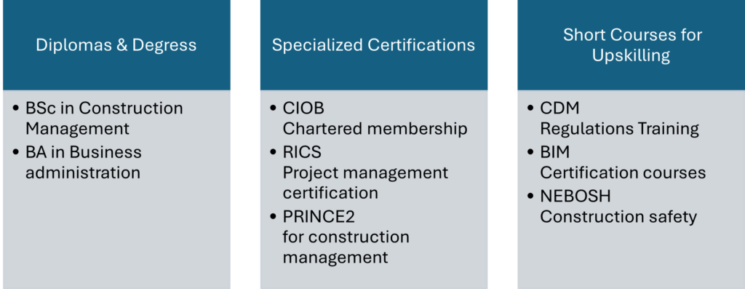745x289 pixels.
Task: Select the RICS bullet item
Action: click(302, 152)
